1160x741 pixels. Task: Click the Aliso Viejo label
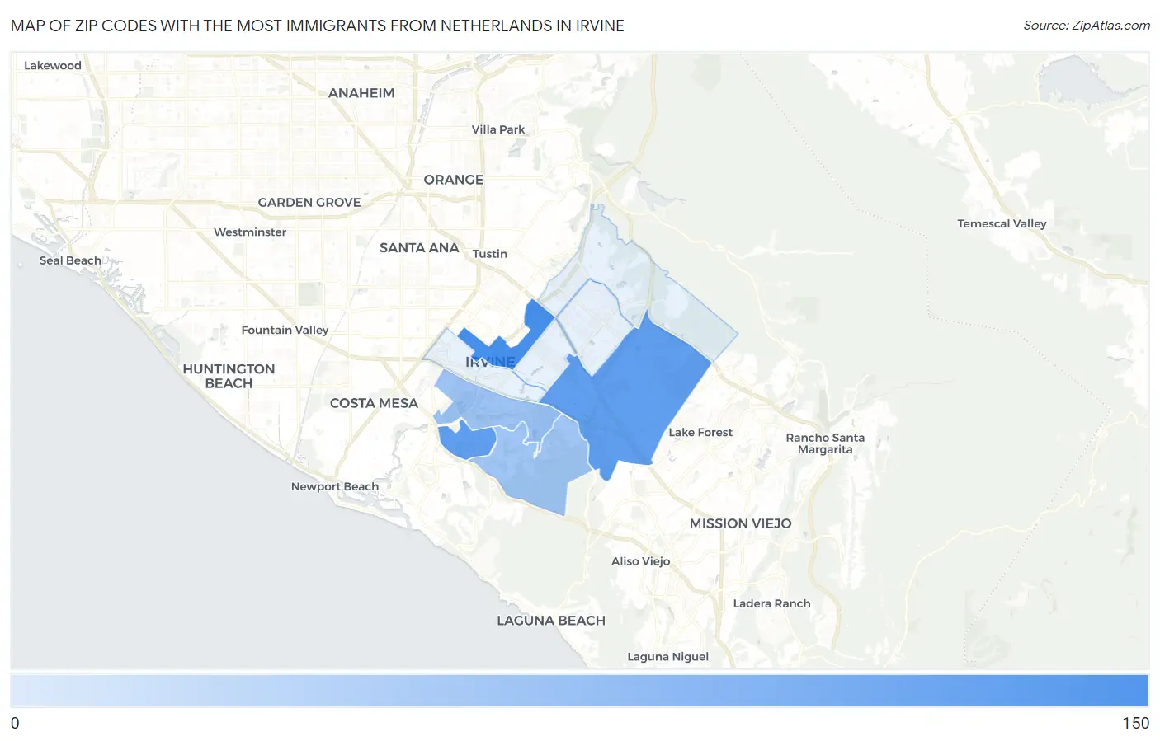(x=641, y=561)
